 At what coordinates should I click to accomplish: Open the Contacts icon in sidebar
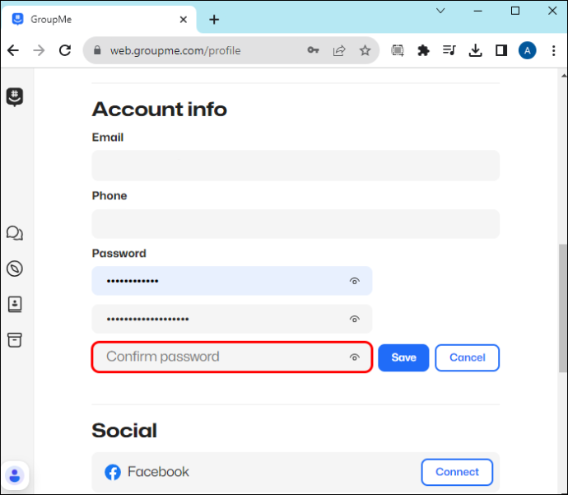pos(15,304)
